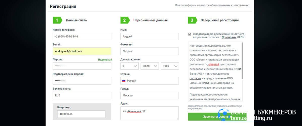
Task: Click the Адрес text area
Action: (149, 113)
